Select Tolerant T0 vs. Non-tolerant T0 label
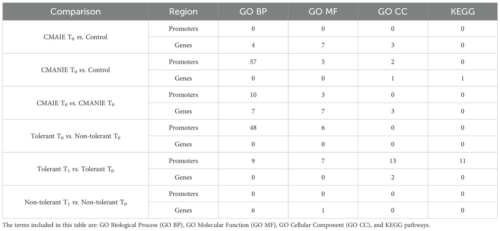 click(x=75, y=136)
